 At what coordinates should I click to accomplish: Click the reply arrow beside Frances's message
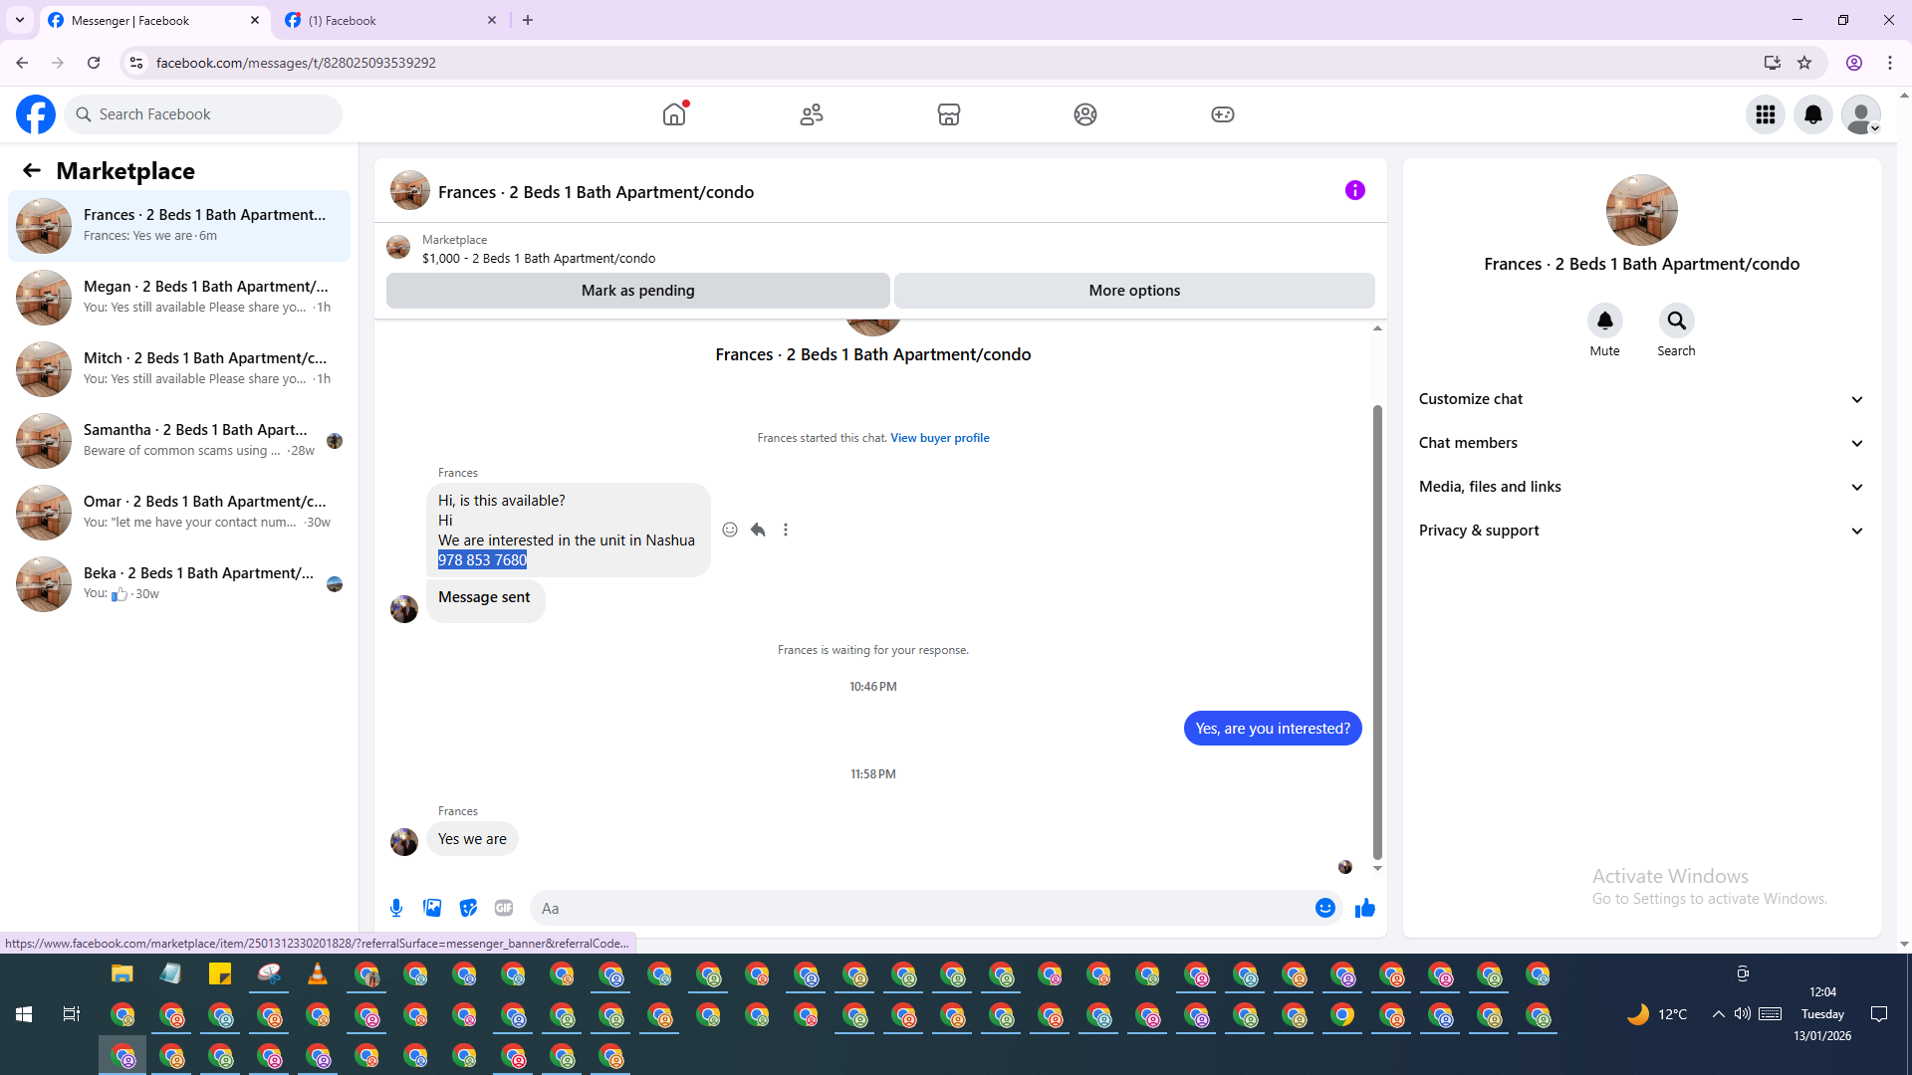pyautogui.click(x=758, y=530)
